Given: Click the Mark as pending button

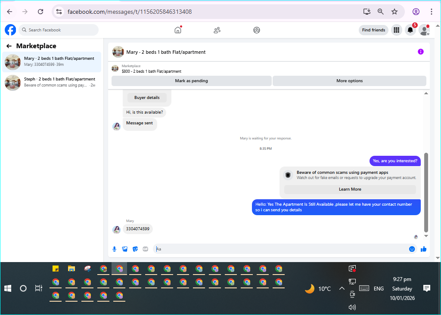Looking at the screenshot, I should coord(192,81).
